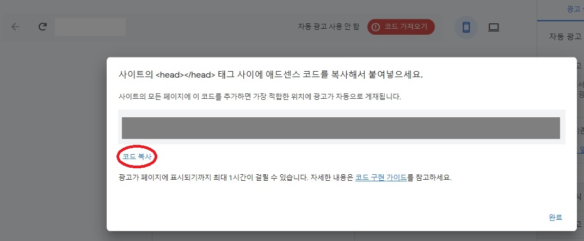Open the 코드 구현 가이드 link
The image size is (584, 241).
[x=381, y=177]
